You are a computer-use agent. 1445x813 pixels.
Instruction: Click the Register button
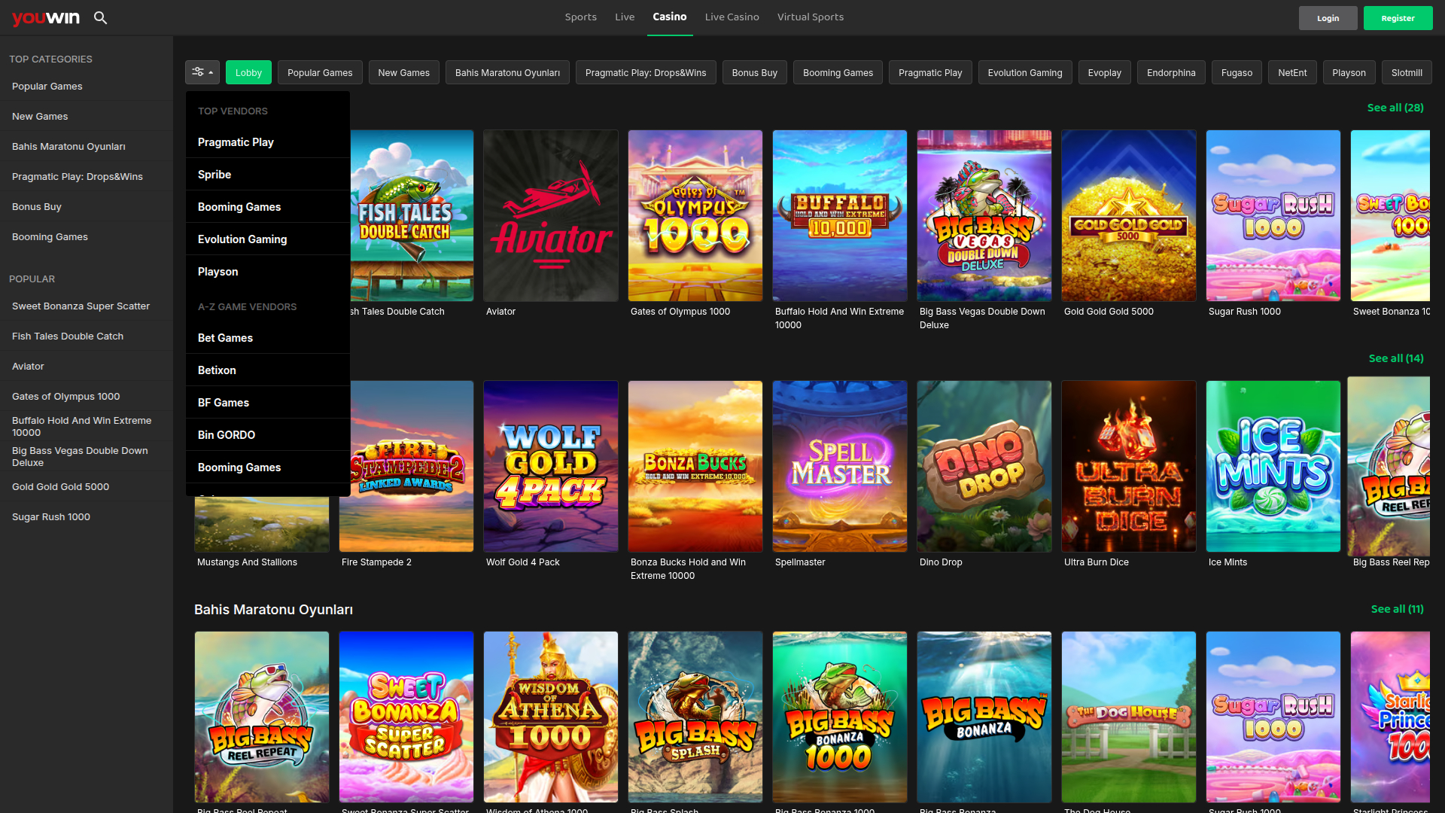[1398, 17]
